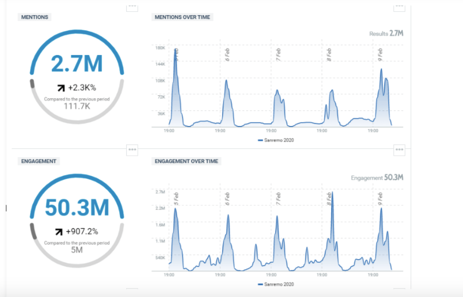Click the Engagement 50.3M summary label
This screenshot has width=463, height=297.
pos(377,177)
